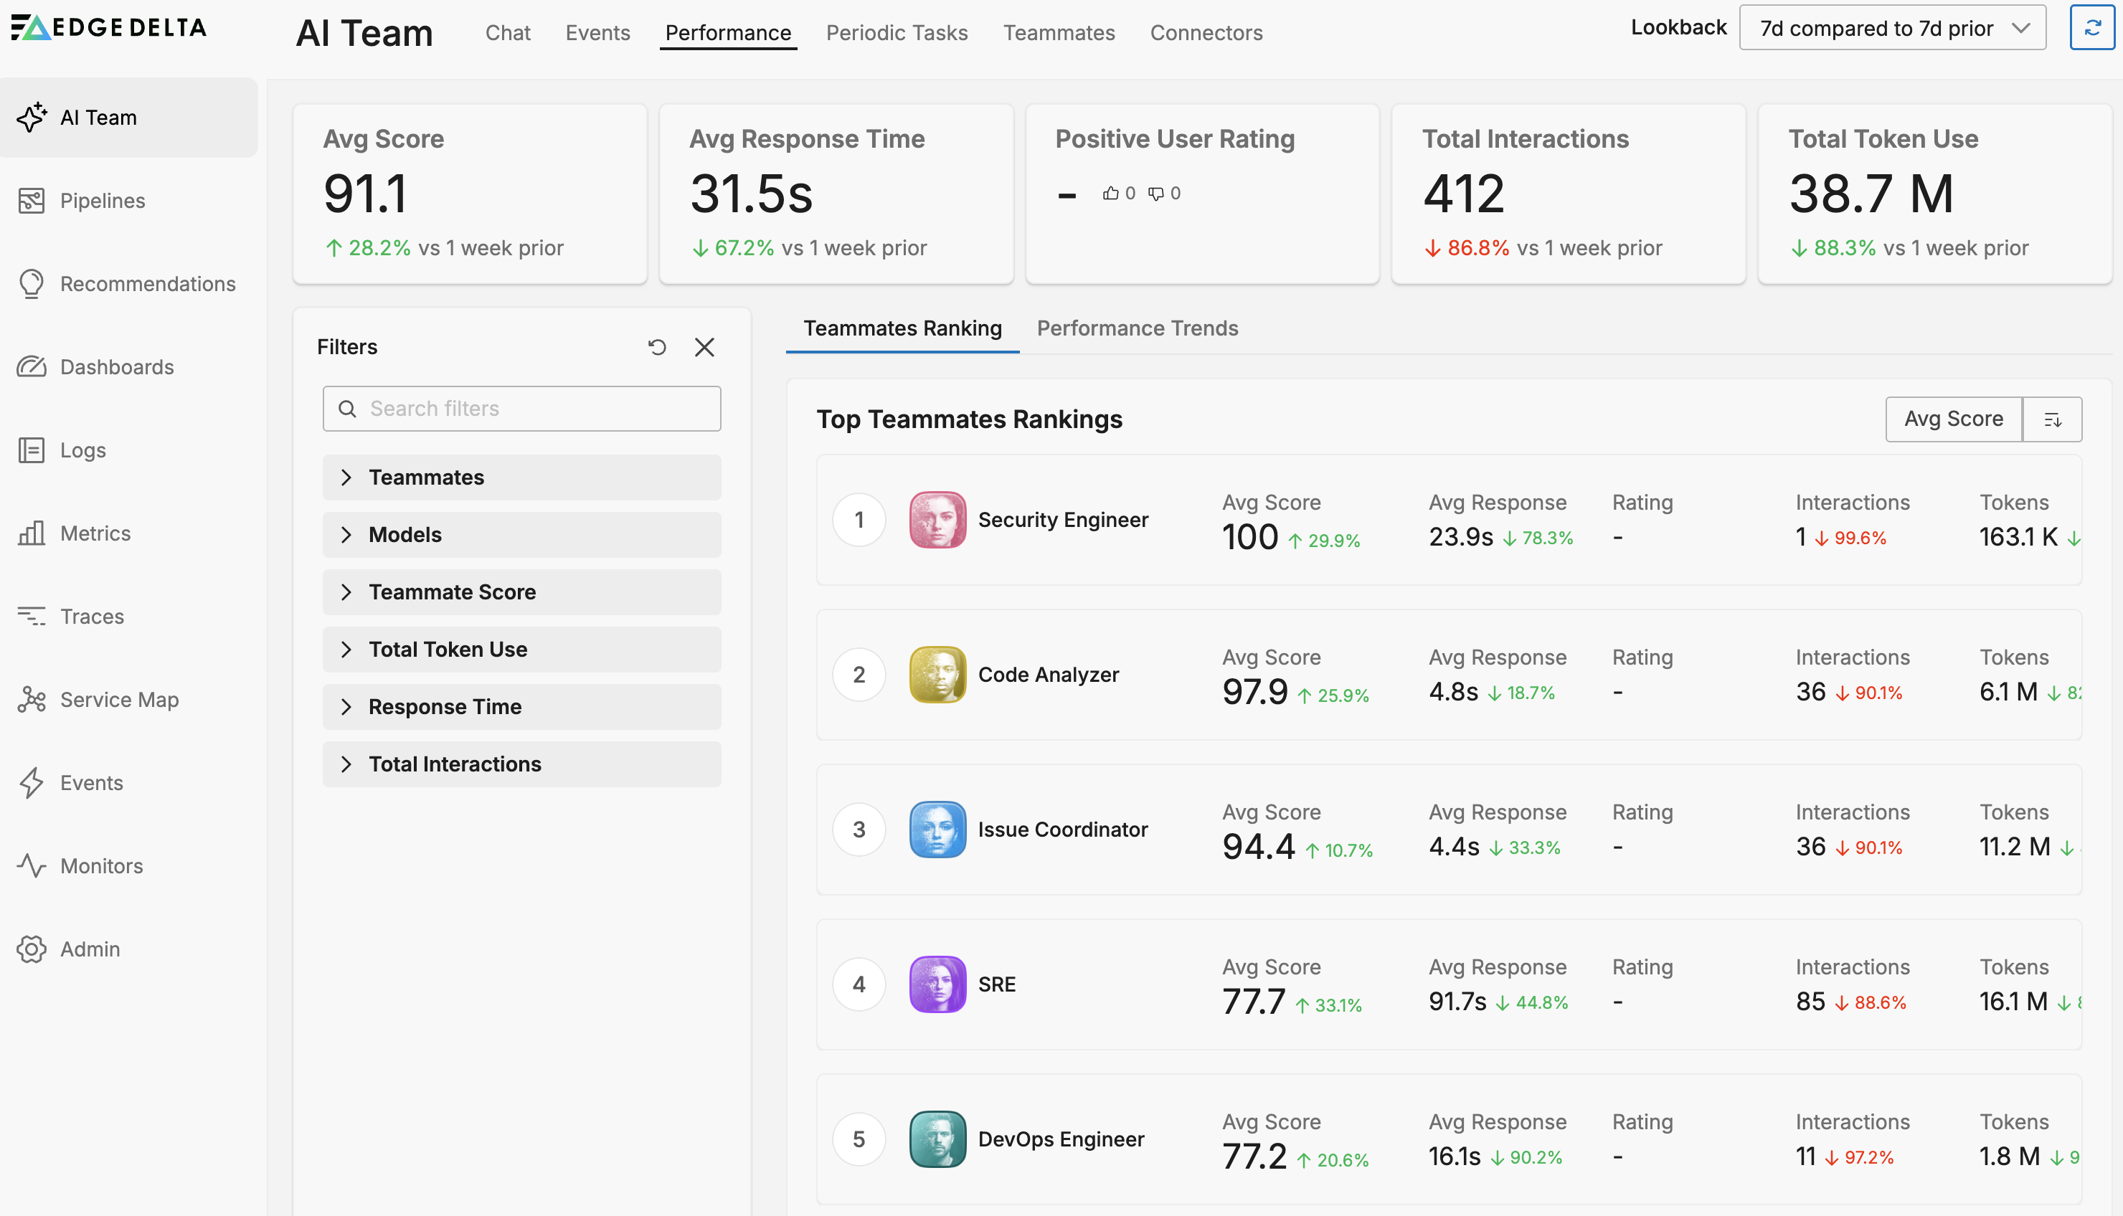Reset filters using the undo arrow icon
The width and height of the screenshot is (2123, 1216).
tap(657, 346)
